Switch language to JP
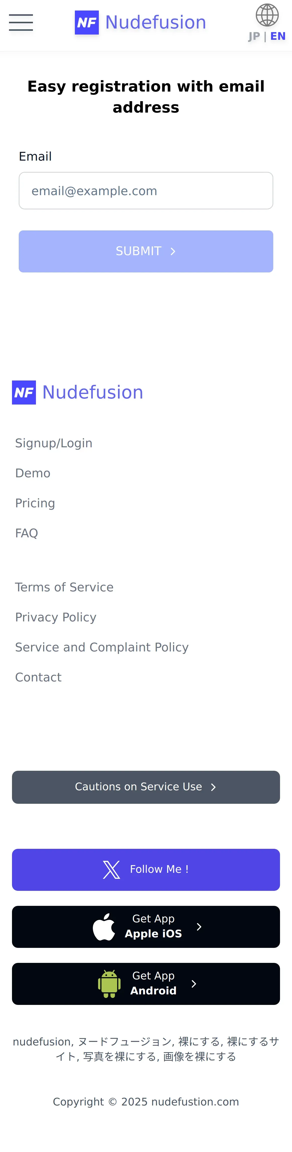Viewport: 292px width, 1152px height. click(x=254, y=36)
